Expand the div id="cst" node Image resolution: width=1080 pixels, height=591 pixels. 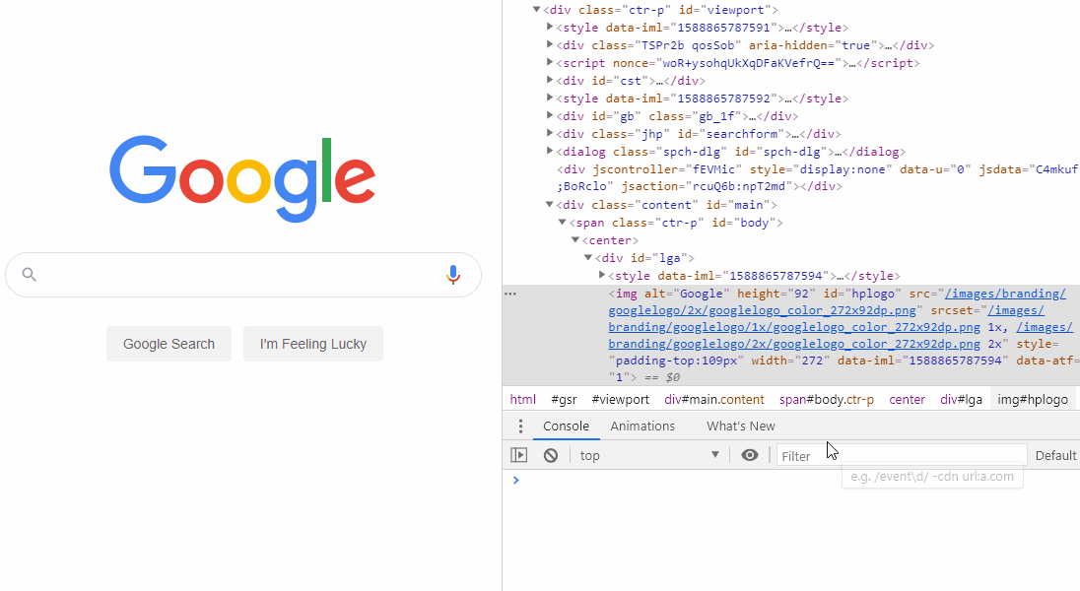coord(550,80)
